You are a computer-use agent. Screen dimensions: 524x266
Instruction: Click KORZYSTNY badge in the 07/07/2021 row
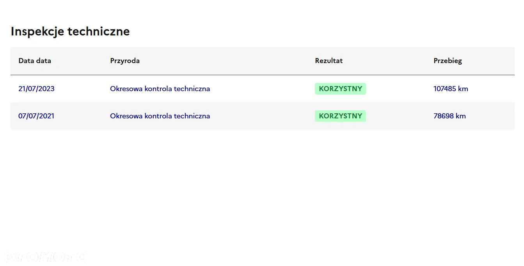[340, 116]
